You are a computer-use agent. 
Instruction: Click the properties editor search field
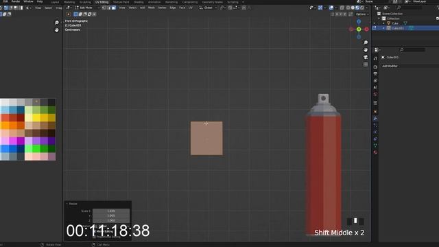click(x=412, y=49)
